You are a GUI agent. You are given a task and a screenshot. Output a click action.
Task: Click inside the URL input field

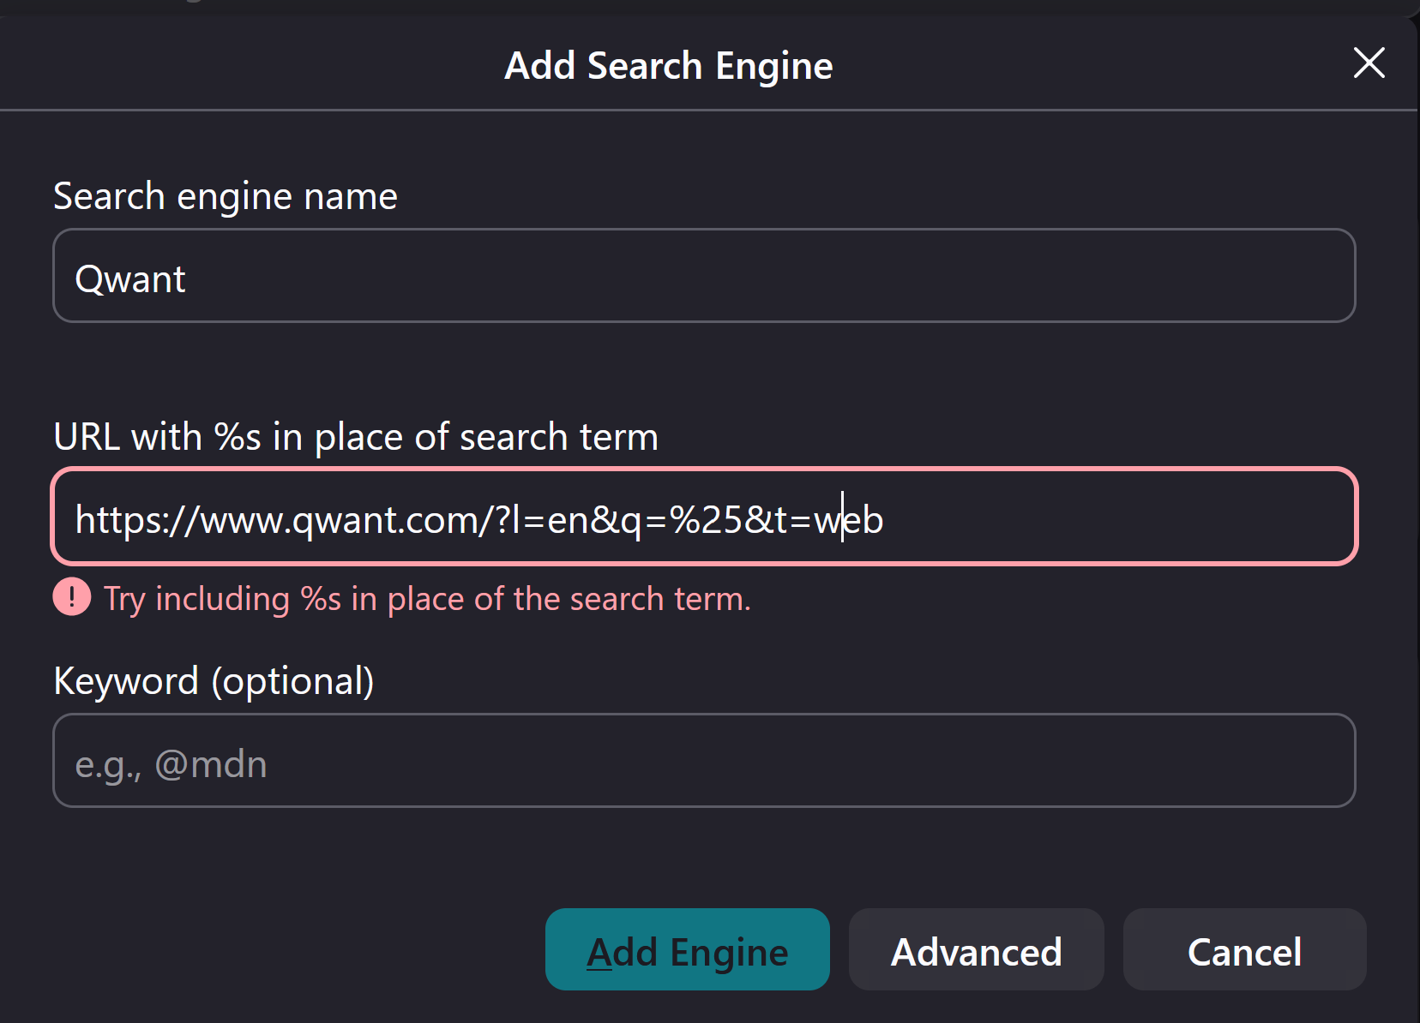coord(704,517)
